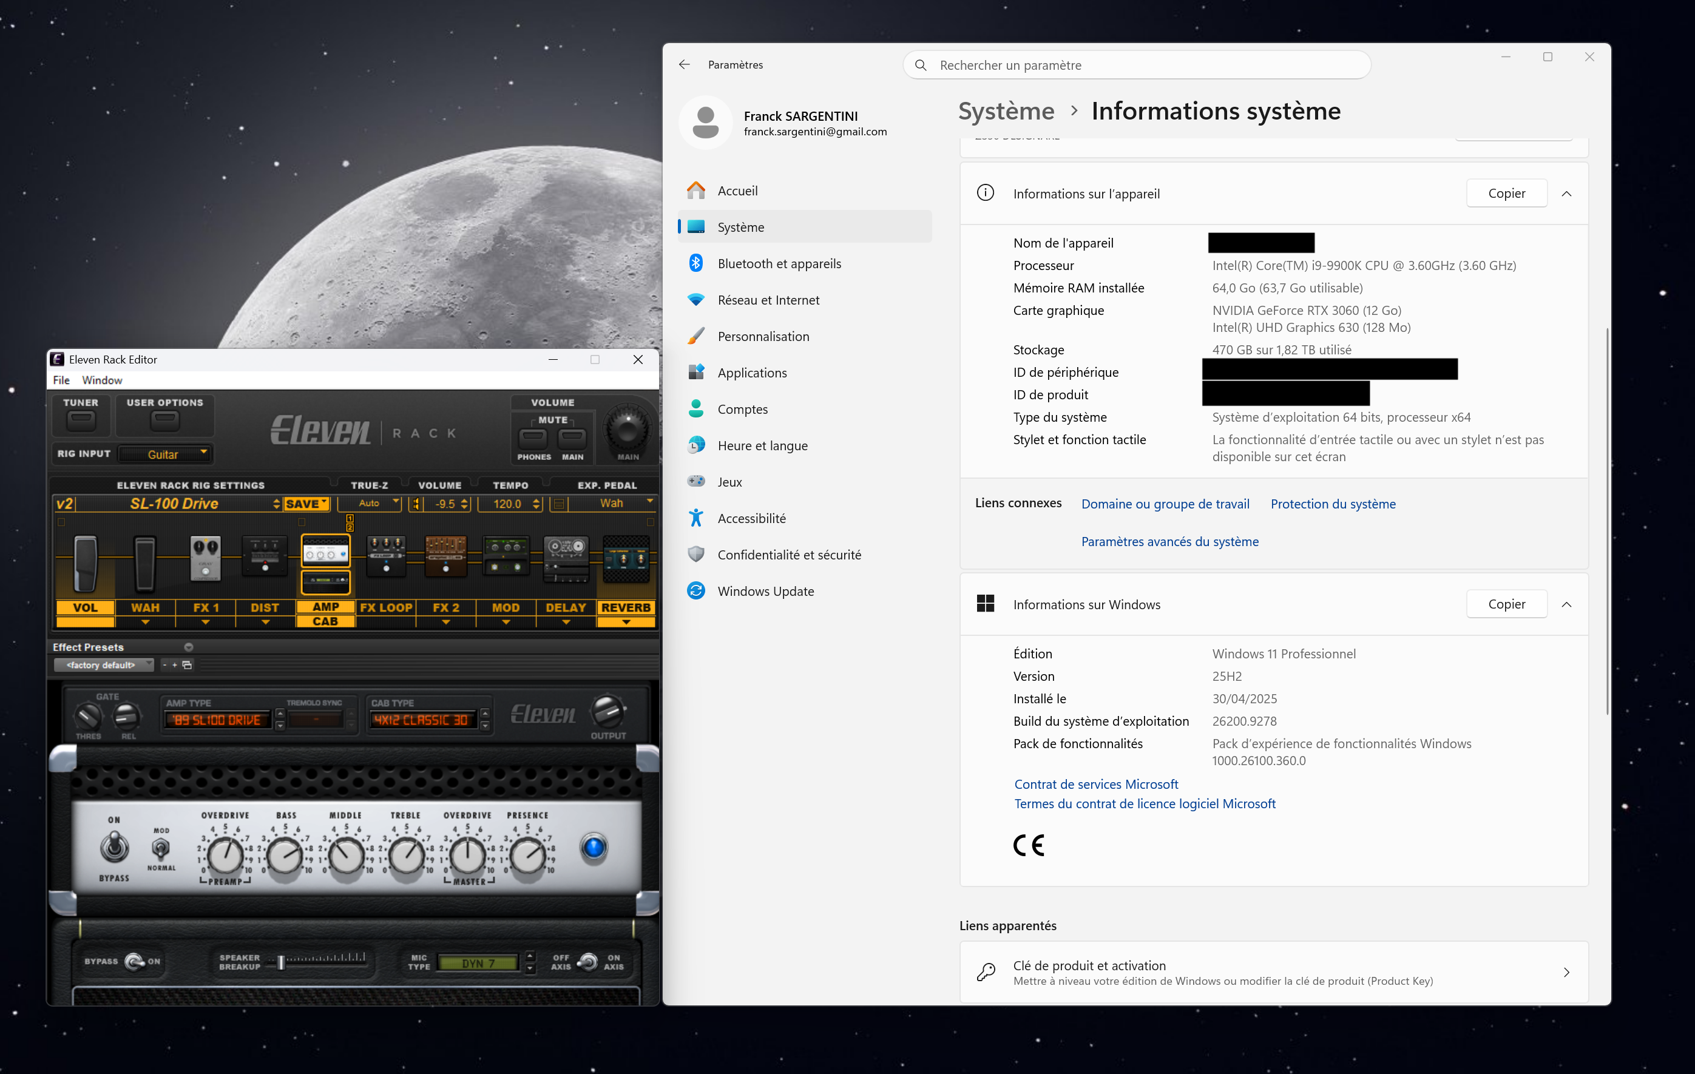Flip the amp ON/BYPASS toggle switch
Viewport: 1695px width, 1074px height.
(114, 846)
